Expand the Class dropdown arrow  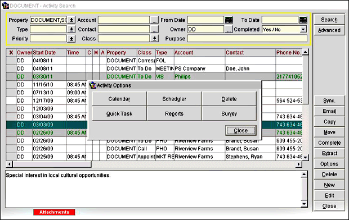(154, 39)
